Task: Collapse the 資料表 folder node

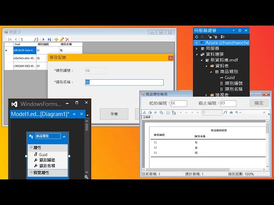Action: (206, 66)
